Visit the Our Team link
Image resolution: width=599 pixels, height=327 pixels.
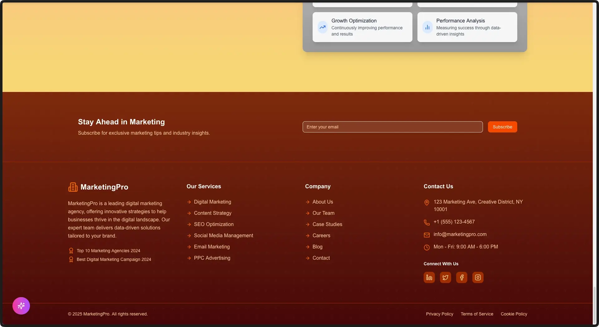click(324, 213)
